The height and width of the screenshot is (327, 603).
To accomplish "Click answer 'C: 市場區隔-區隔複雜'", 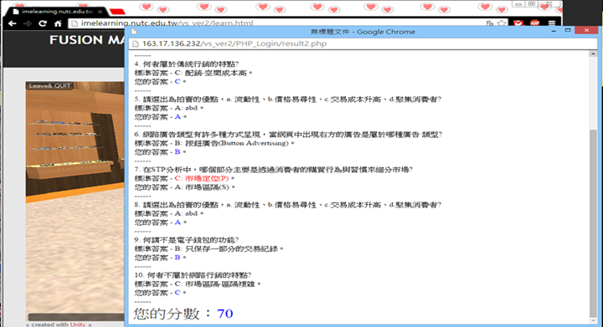I will (214, 284).
